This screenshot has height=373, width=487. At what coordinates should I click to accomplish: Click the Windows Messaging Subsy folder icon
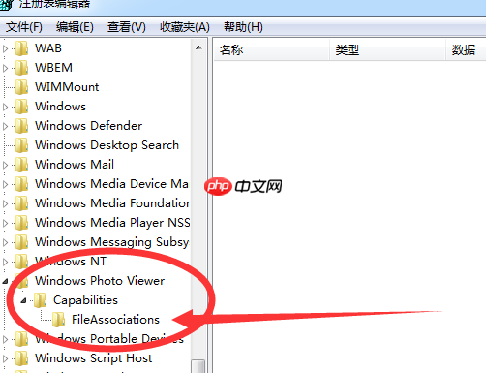[x=22, y=242]
